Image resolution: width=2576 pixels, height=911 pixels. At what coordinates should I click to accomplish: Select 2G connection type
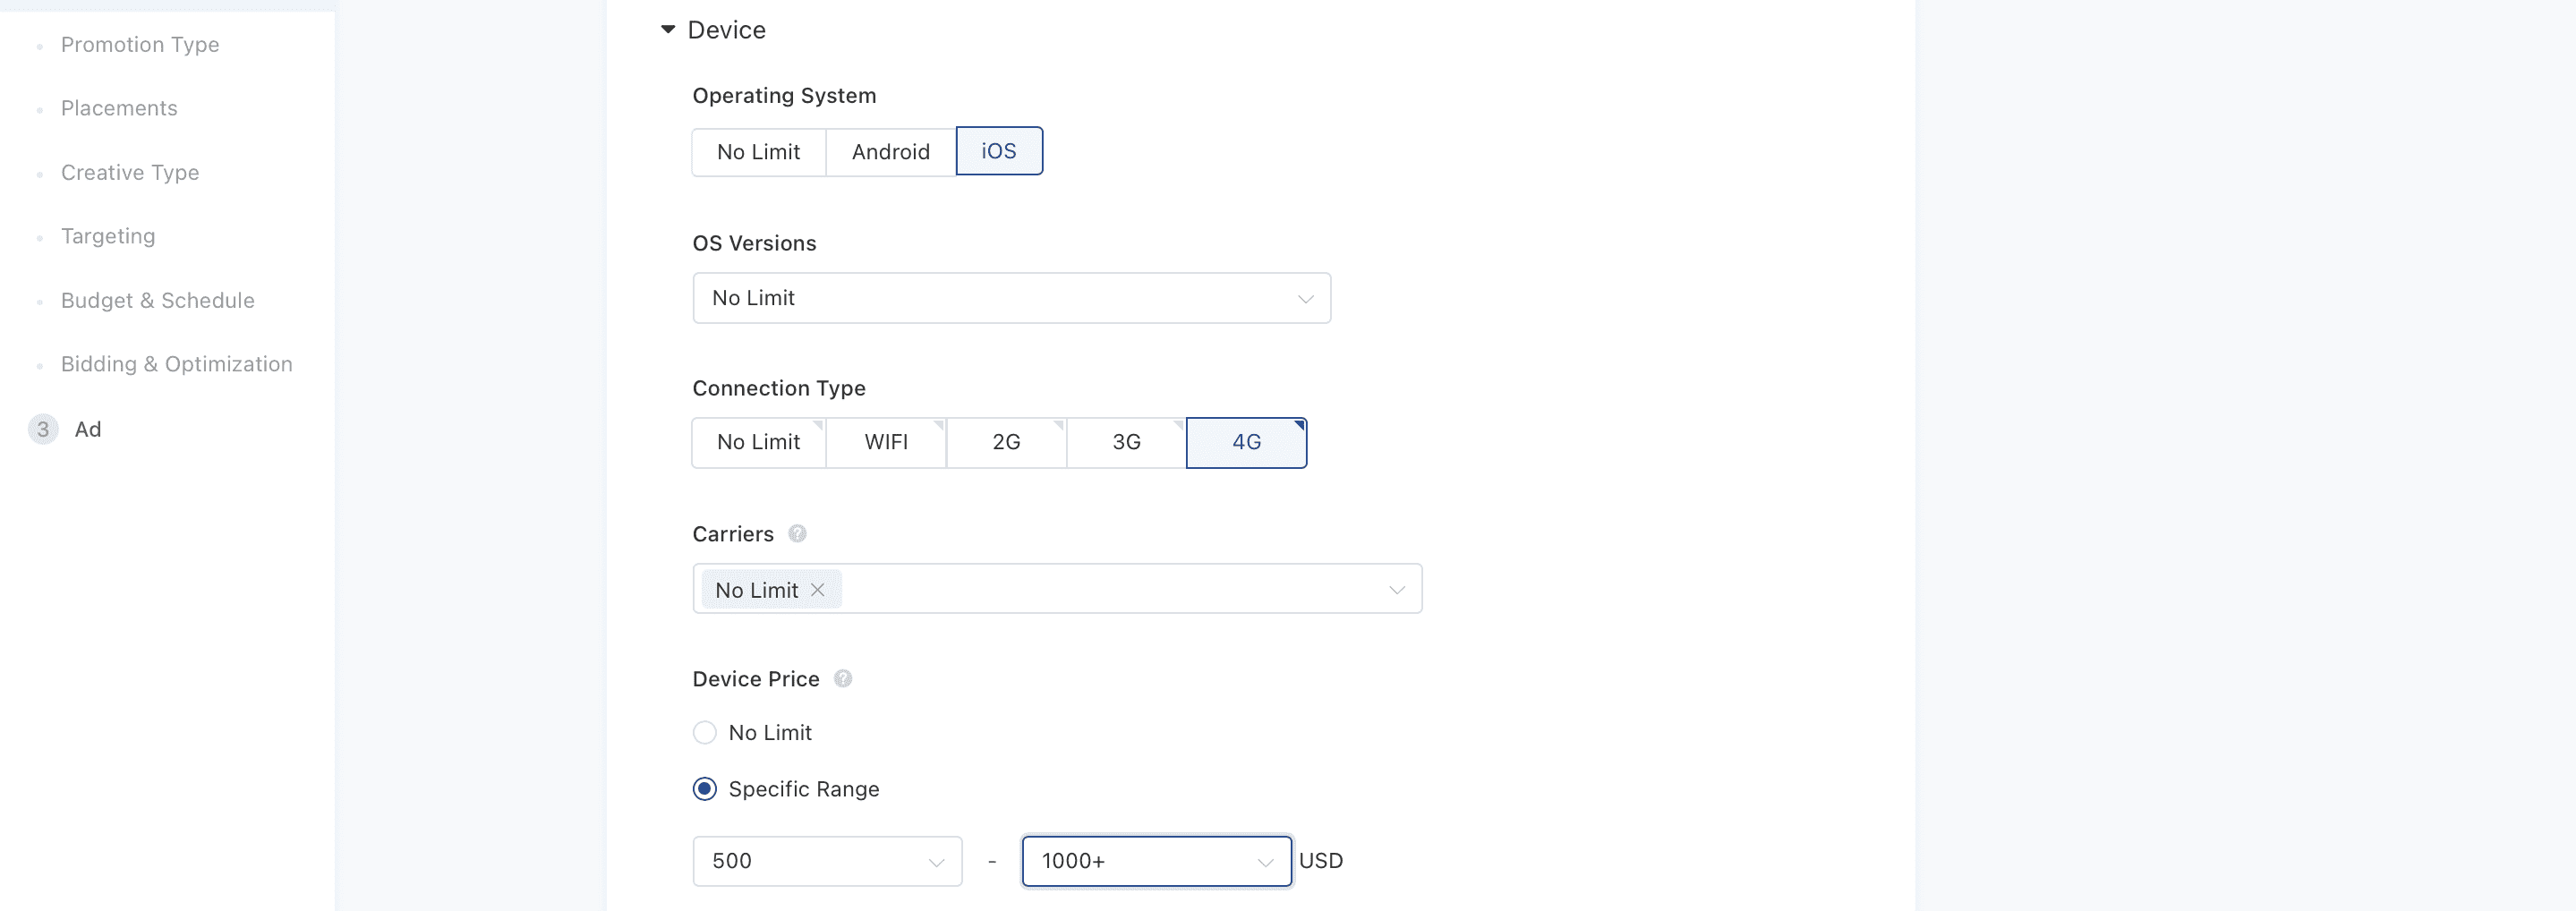1006,442
